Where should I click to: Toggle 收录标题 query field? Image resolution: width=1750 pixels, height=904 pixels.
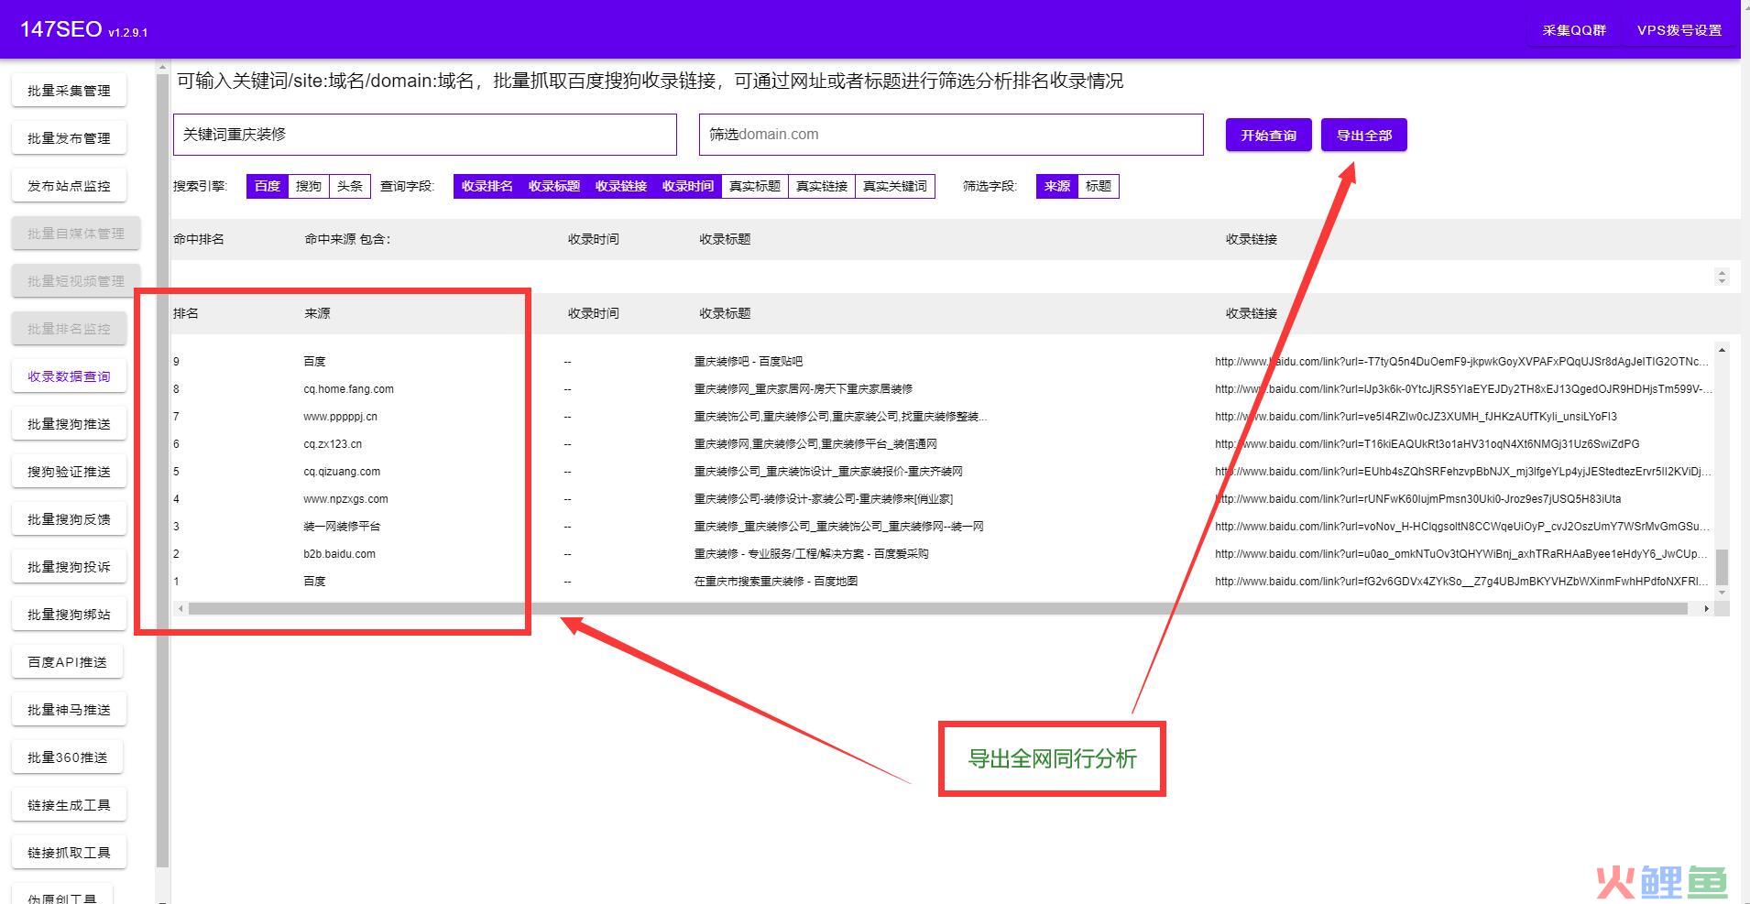(x=554, y=186)
